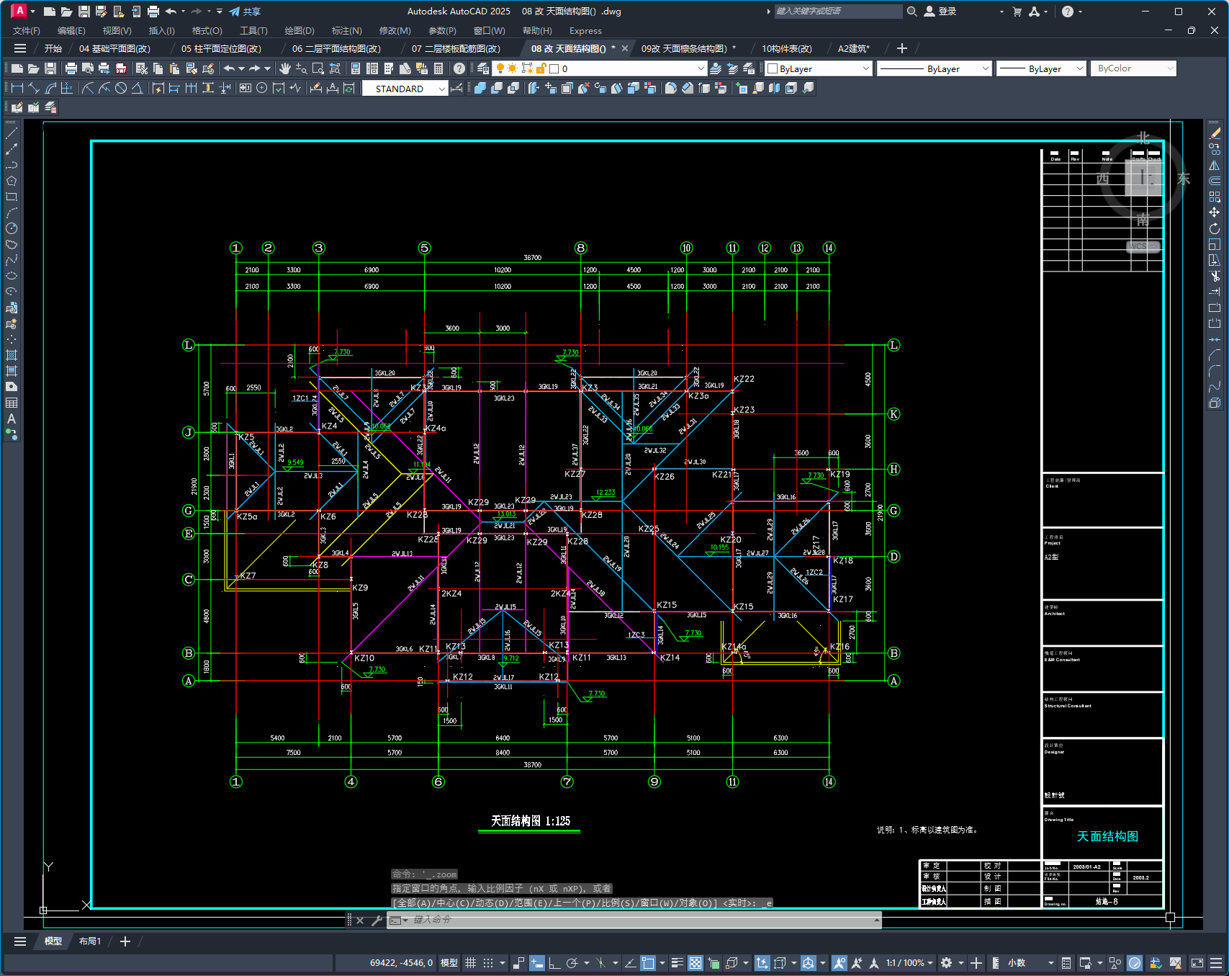Add a new layout with plus button
Viewport: 1229px width, 976px height.
pos(125,941)
